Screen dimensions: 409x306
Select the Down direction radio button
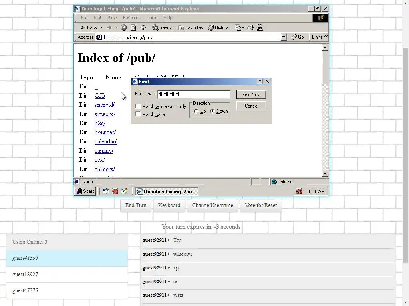coord(212,112)
